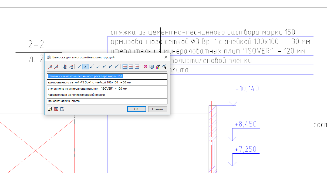Select plain line leader end style
This screenshot has height=173, width=327.
click(x=79, y=66)
